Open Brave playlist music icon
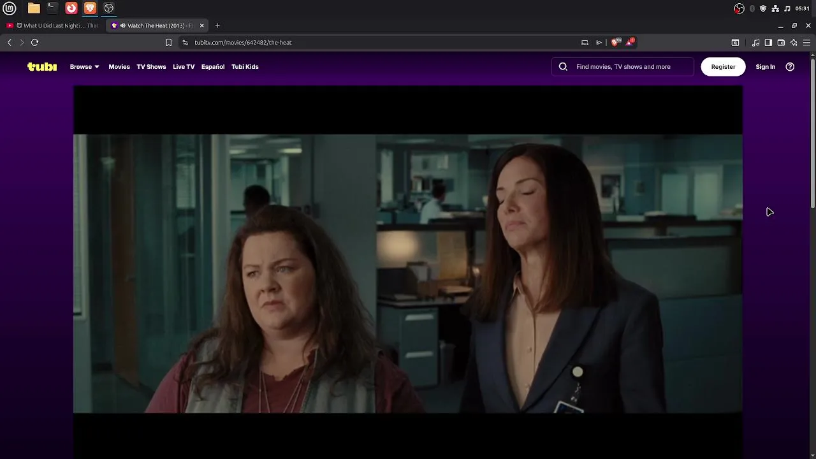The image size is (816, 459). pyautogui.click(x=756, y=42)
